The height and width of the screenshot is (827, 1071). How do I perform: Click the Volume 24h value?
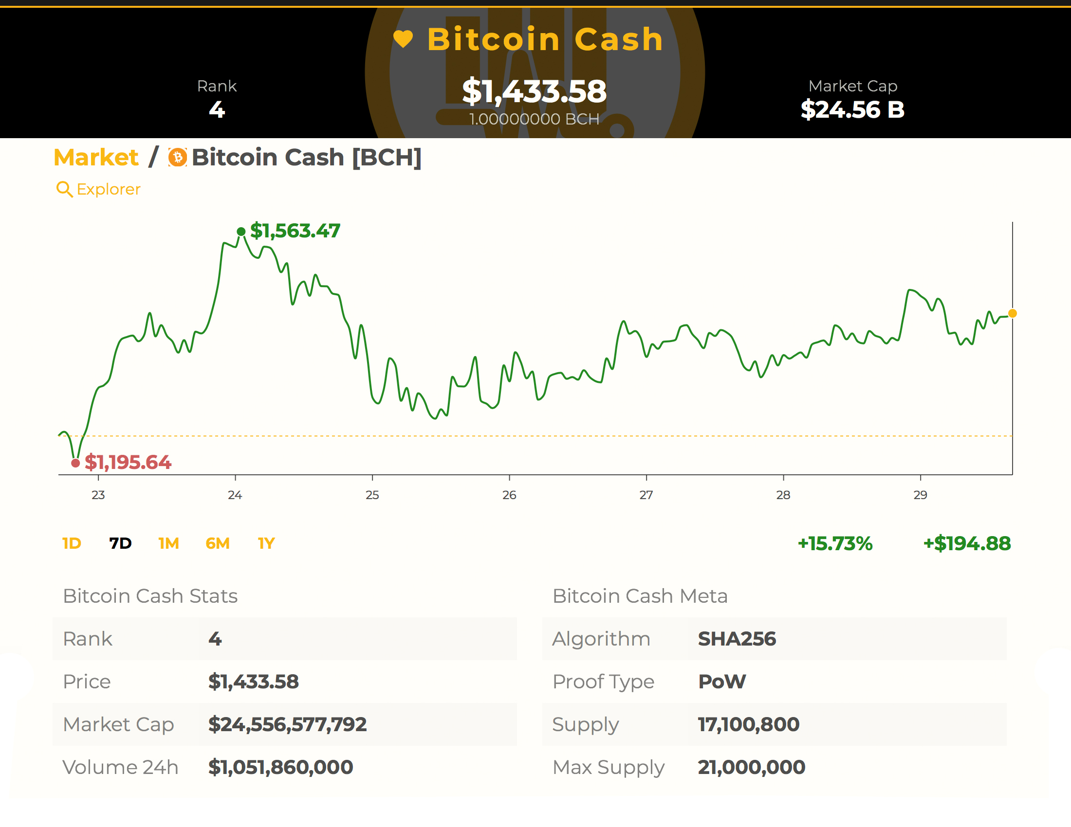pyautogui.click(x=280, y=767)
